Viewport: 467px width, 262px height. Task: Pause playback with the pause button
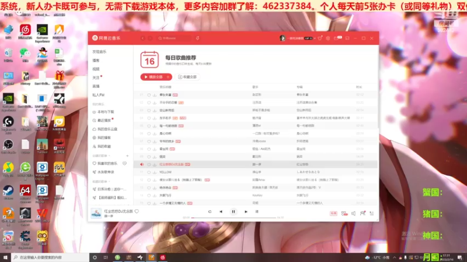point(233,212)
